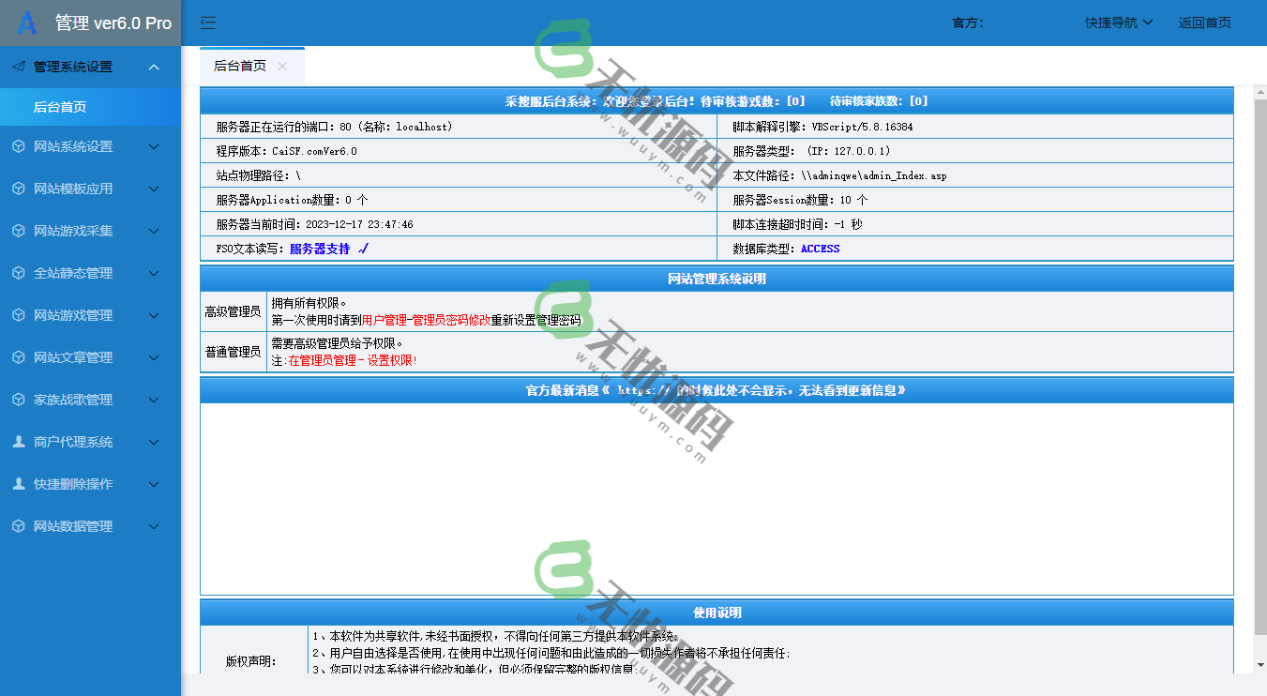Click 返回首页 in the top bar
This screenshot has height=696, width=1267.
point(1203,23)
